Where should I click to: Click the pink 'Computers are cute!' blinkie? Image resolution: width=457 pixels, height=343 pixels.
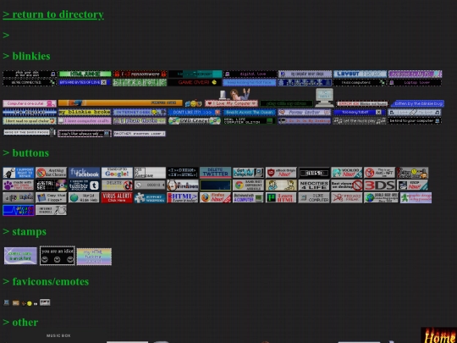(30, 103)
